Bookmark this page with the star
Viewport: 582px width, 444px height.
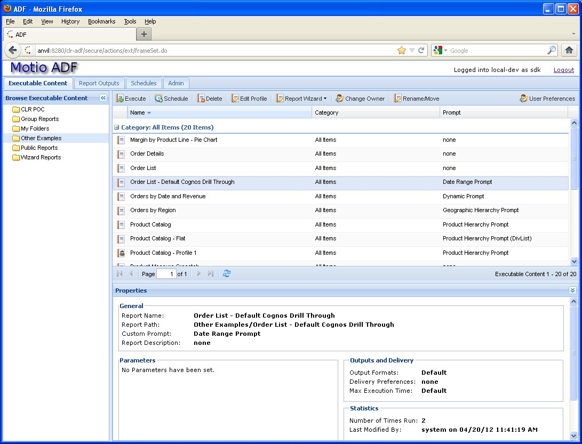[402, 50]
